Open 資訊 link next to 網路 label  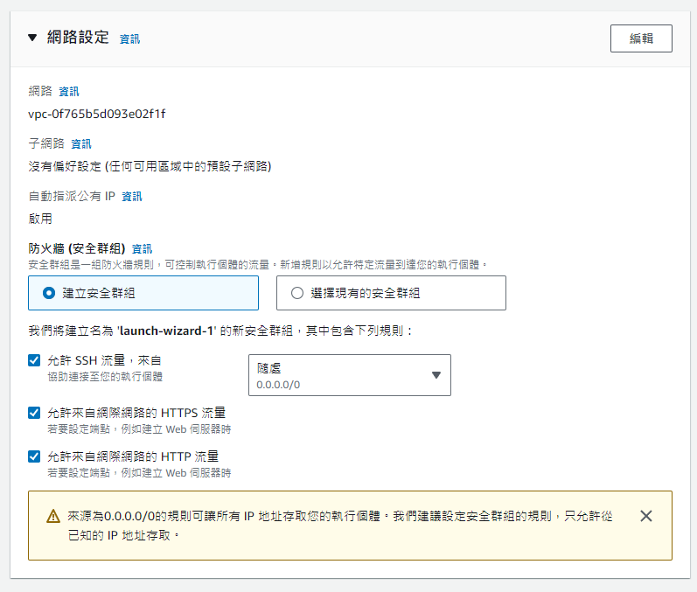tap(69, 92)
